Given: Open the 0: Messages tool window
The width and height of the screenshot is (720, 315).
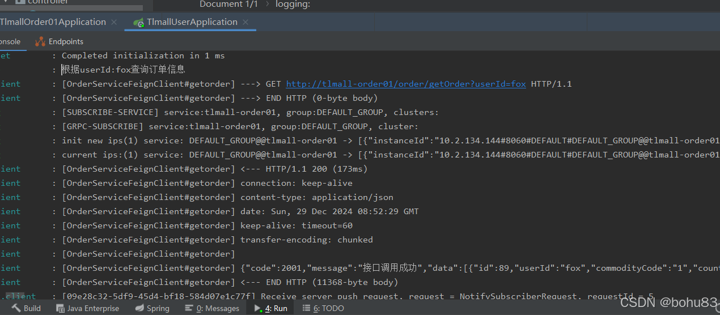Looking at the screenshot, I should [212, 308].
